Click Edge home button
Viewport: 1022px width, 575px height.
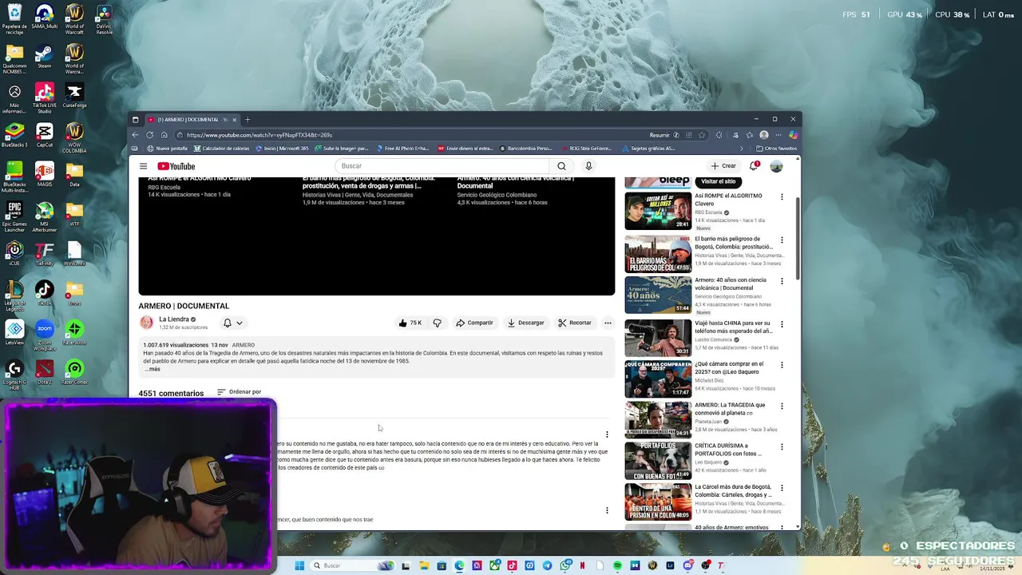(x=164, y=135)
